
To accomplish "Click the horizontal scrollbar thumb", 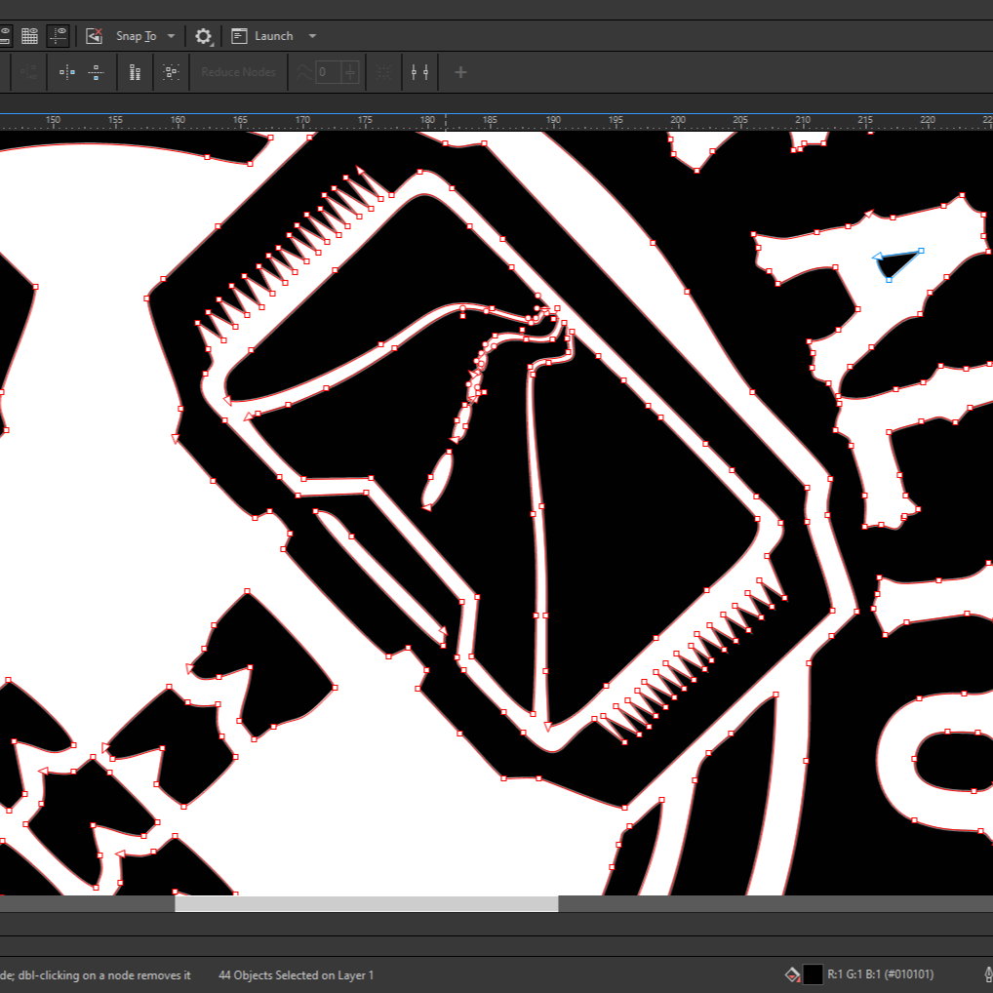I will 366,903.
